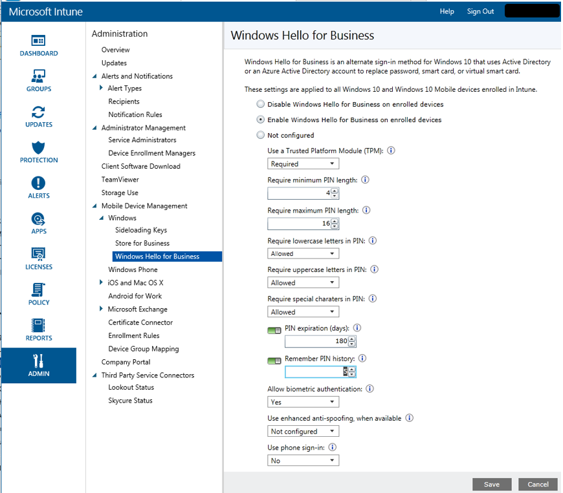
Task: Open the Updates workspace
Action: 38,116
